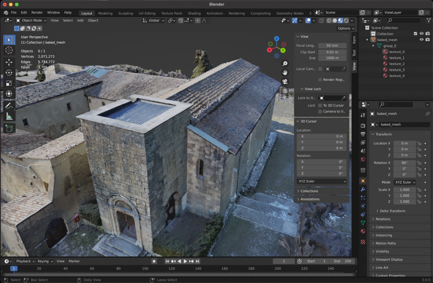Screen dimensions: 433x283
Task: Open the Render menu
Action: click(x=37, y=12)
